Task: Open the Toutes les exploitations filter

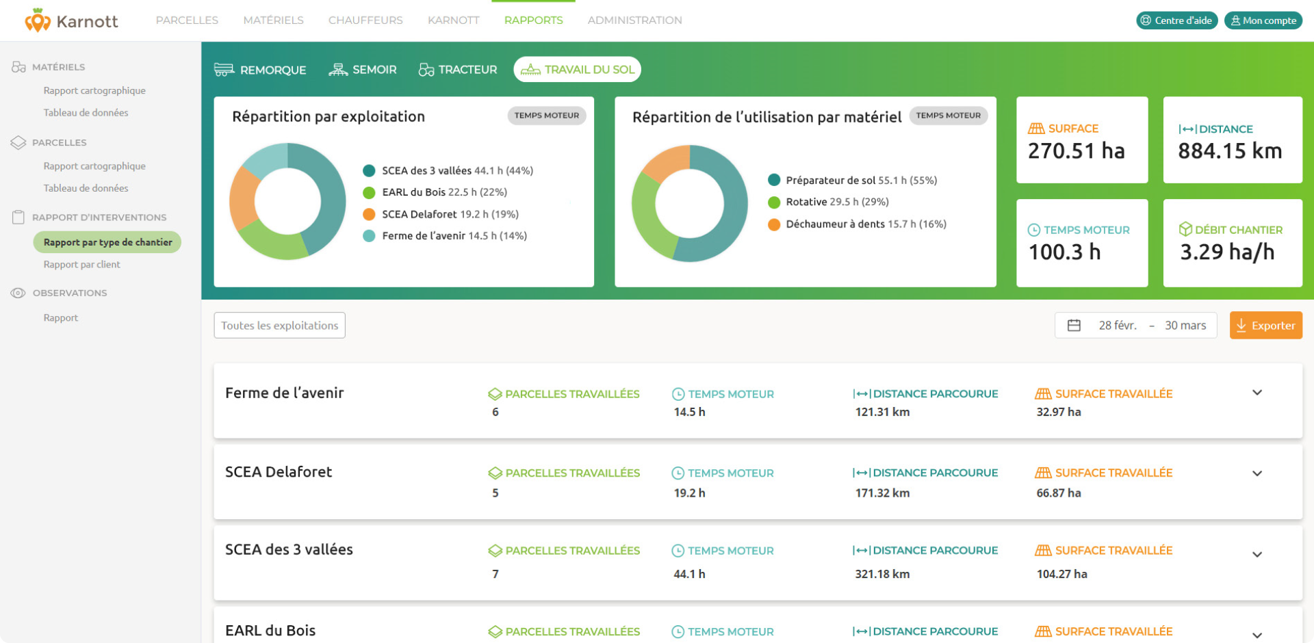Action: 279,326
